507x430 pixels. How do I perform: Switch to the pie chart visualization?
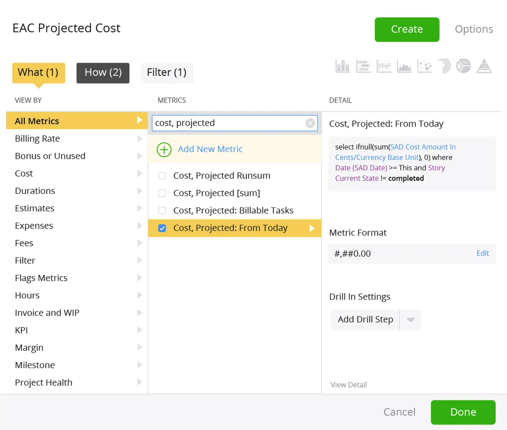463,66
